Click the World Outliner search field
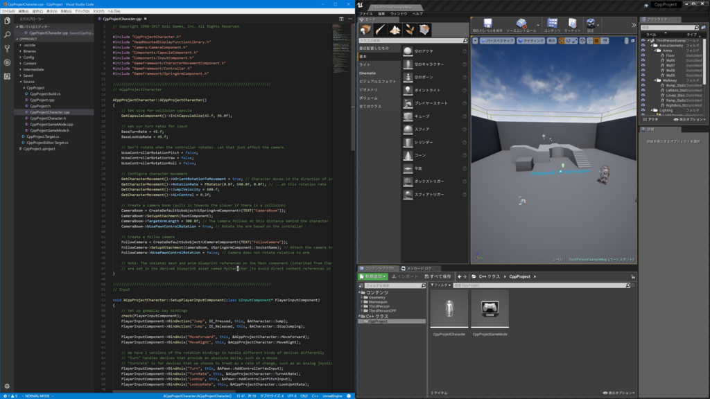710x399 pixels. pyautogui.click(x=670, y=28)
